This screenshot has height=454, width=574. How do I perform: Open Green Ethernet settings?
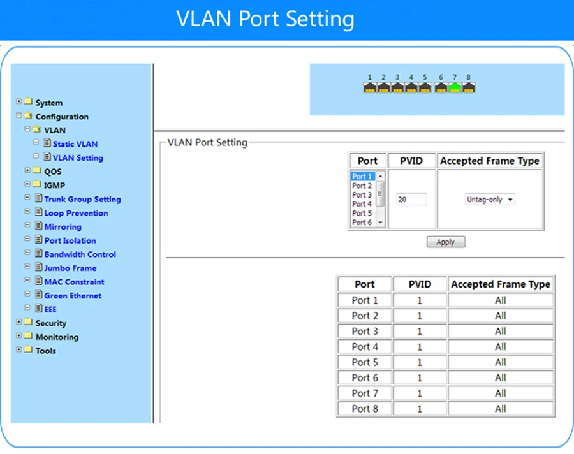[73, 296]
